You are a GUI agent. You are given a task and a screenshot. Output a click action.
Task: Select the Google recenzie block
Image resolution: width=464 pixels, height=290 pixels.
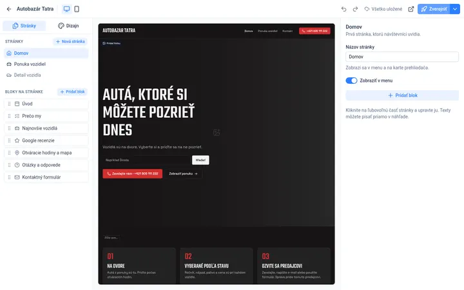click(x=46, y=140)
